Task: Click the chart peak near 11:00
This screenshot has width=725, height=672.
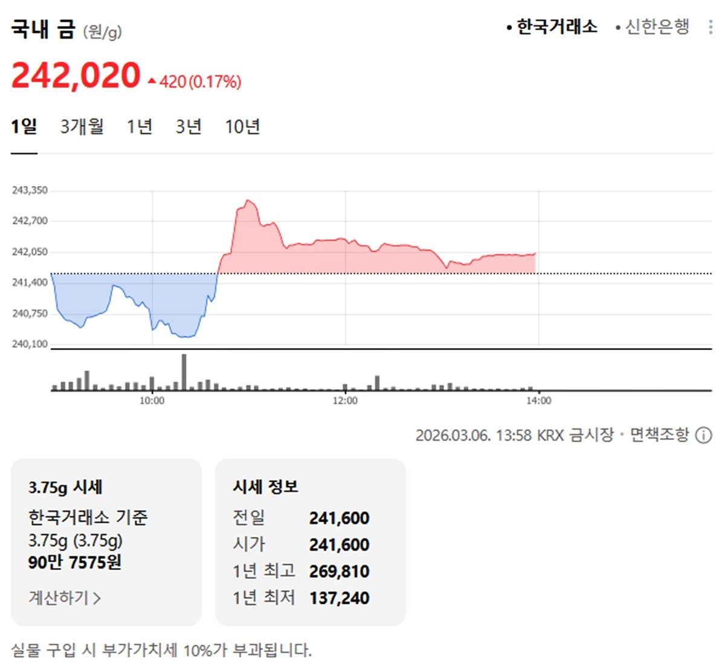Action: point(248,201)
